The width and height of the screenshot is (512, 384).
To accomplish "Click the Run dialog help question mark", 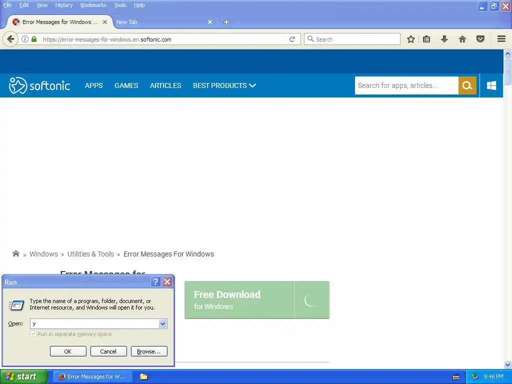I will pos(156,282).
